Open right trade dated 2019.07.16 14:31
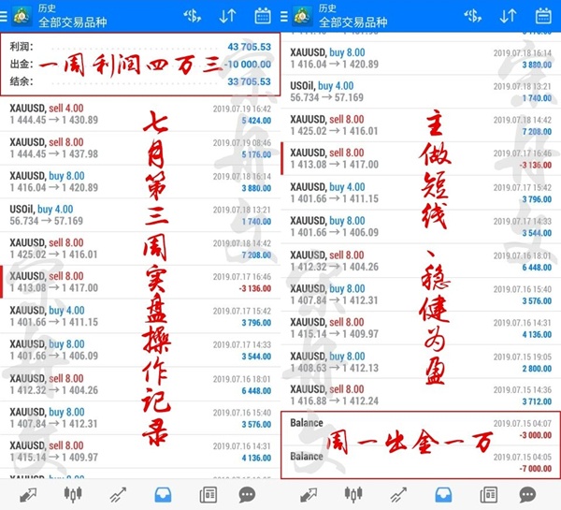 coord(421,328)
